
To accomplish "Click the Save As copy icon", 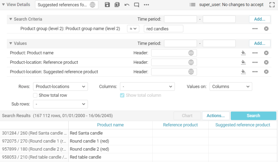I will (x=117, y=5).
